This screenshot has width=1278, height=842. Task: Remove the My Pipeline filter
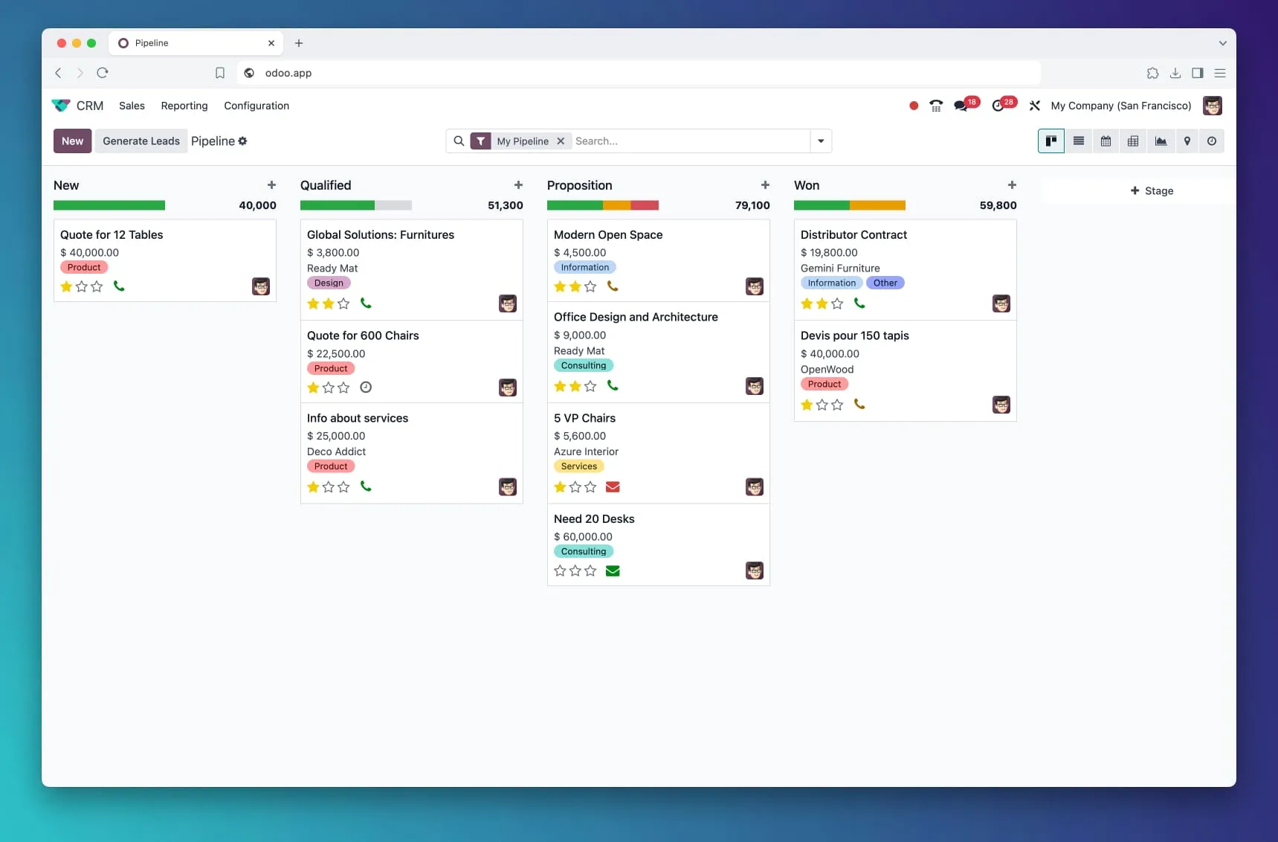click(561, 141)
